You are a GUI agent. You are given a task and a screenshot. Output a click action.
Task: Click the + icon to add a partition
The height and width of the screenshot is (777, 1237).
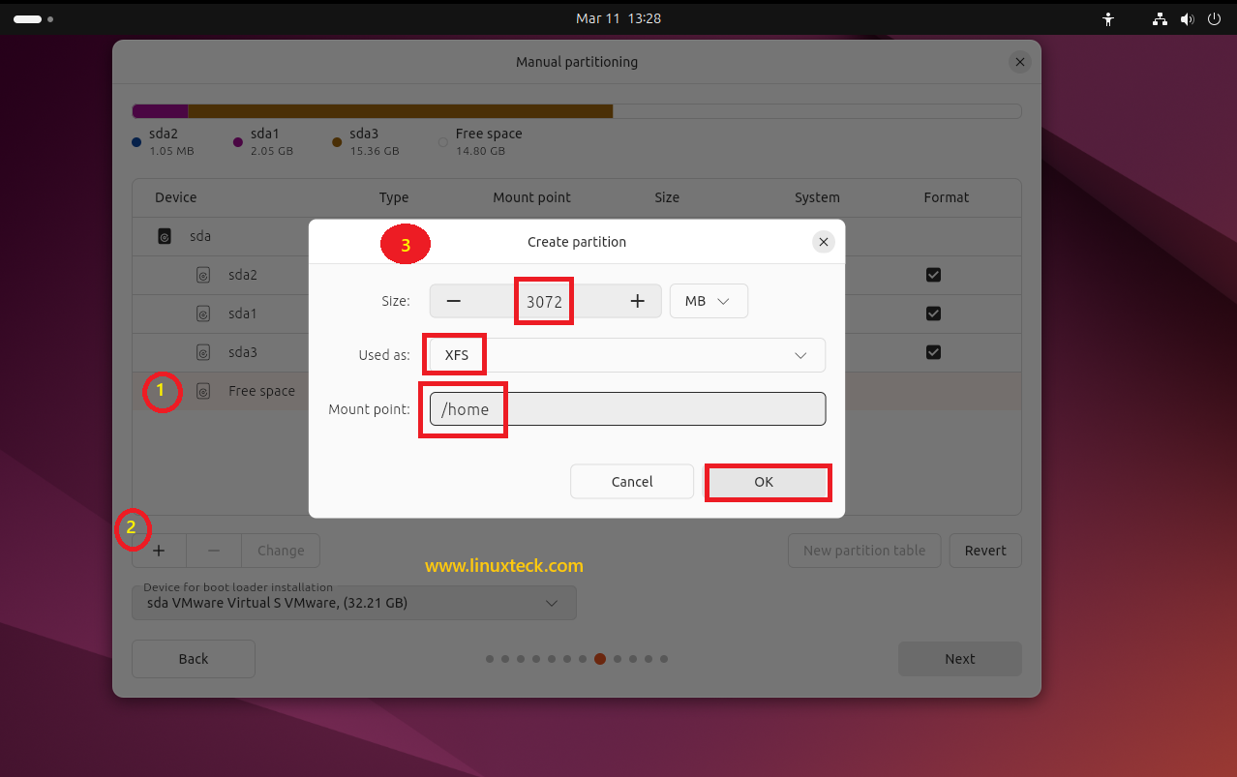[159, 550]
